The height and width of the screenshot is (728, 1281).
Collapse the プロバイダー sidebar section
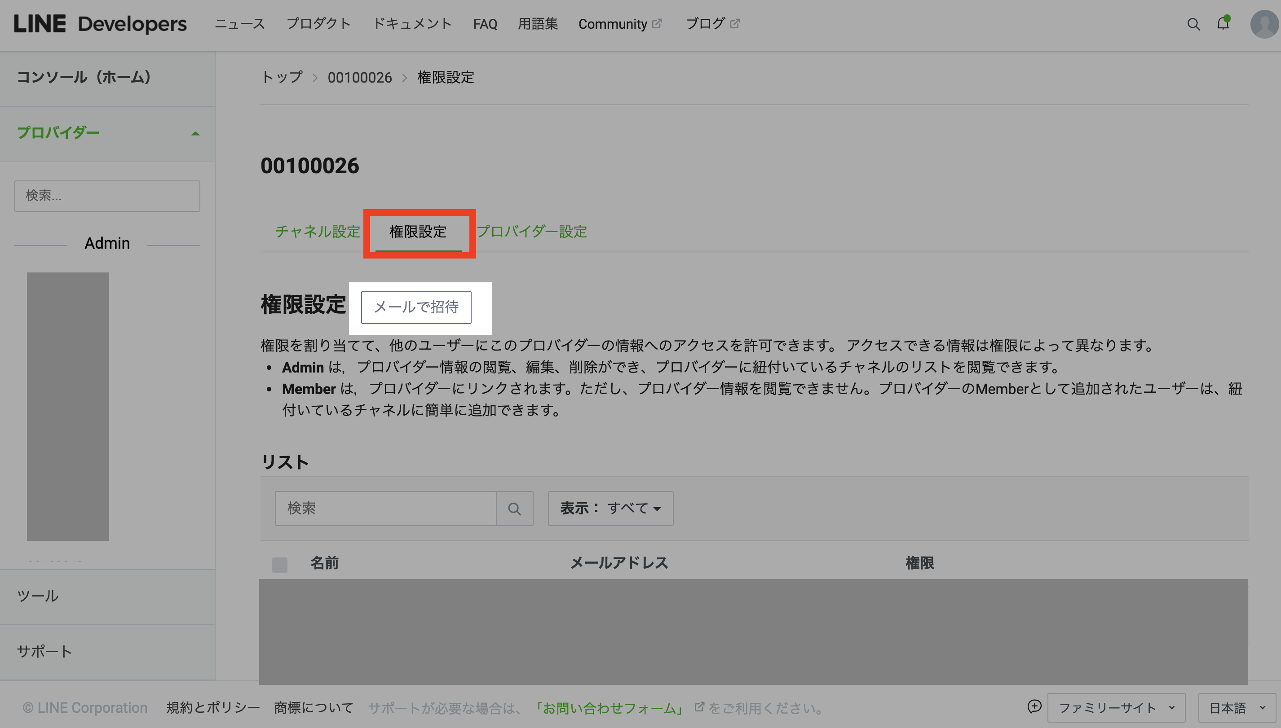[x=195, y=133]
